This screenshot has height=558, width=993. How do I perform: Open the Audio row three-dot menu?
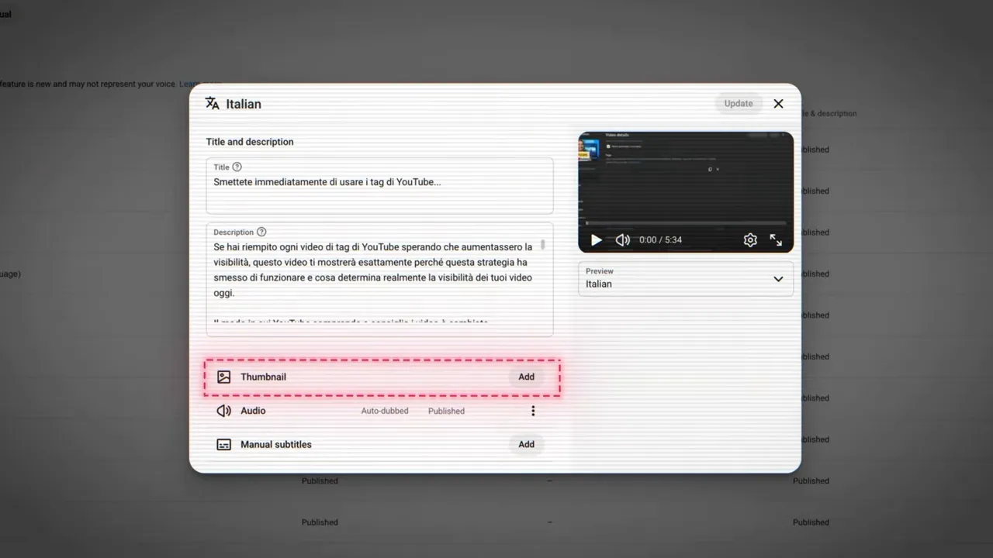[533, 411]
